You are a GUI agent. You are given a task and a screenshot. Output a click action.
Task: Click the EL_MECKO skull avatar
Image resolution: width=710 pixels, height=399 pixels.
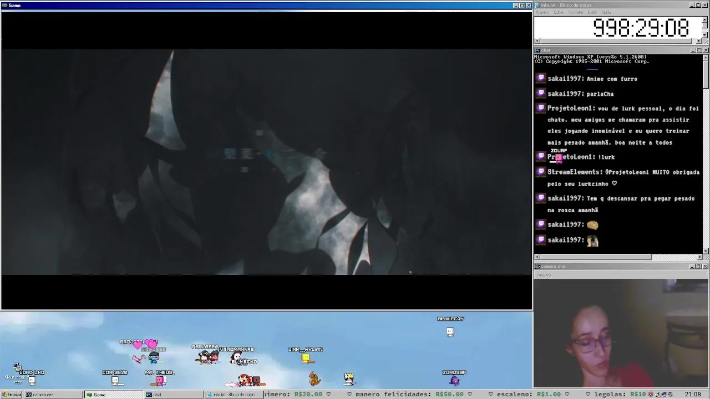coord(237,357)
